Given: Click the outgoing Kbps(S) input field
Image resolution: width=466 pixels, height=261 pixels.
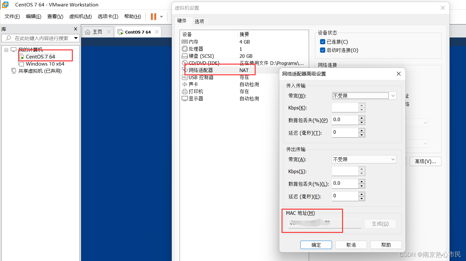Looking at the screenshot, I should point(345,171).
